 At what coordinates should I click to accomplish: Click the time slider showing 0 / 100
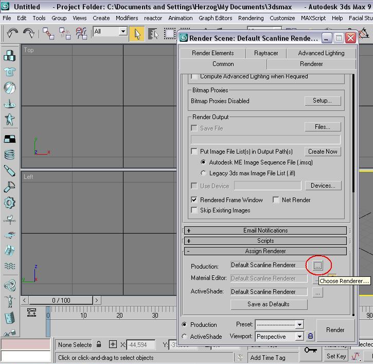point(61,301)
